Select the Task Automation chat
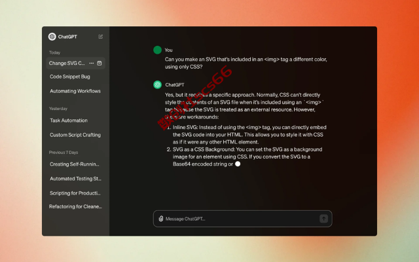419x262 pixels. pyautogui.click(x=69, y=121)
